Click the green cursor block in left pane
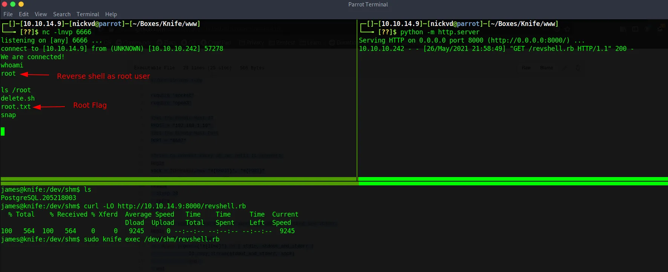This screenshot has width=668, height=272. [x=3, y=131]
